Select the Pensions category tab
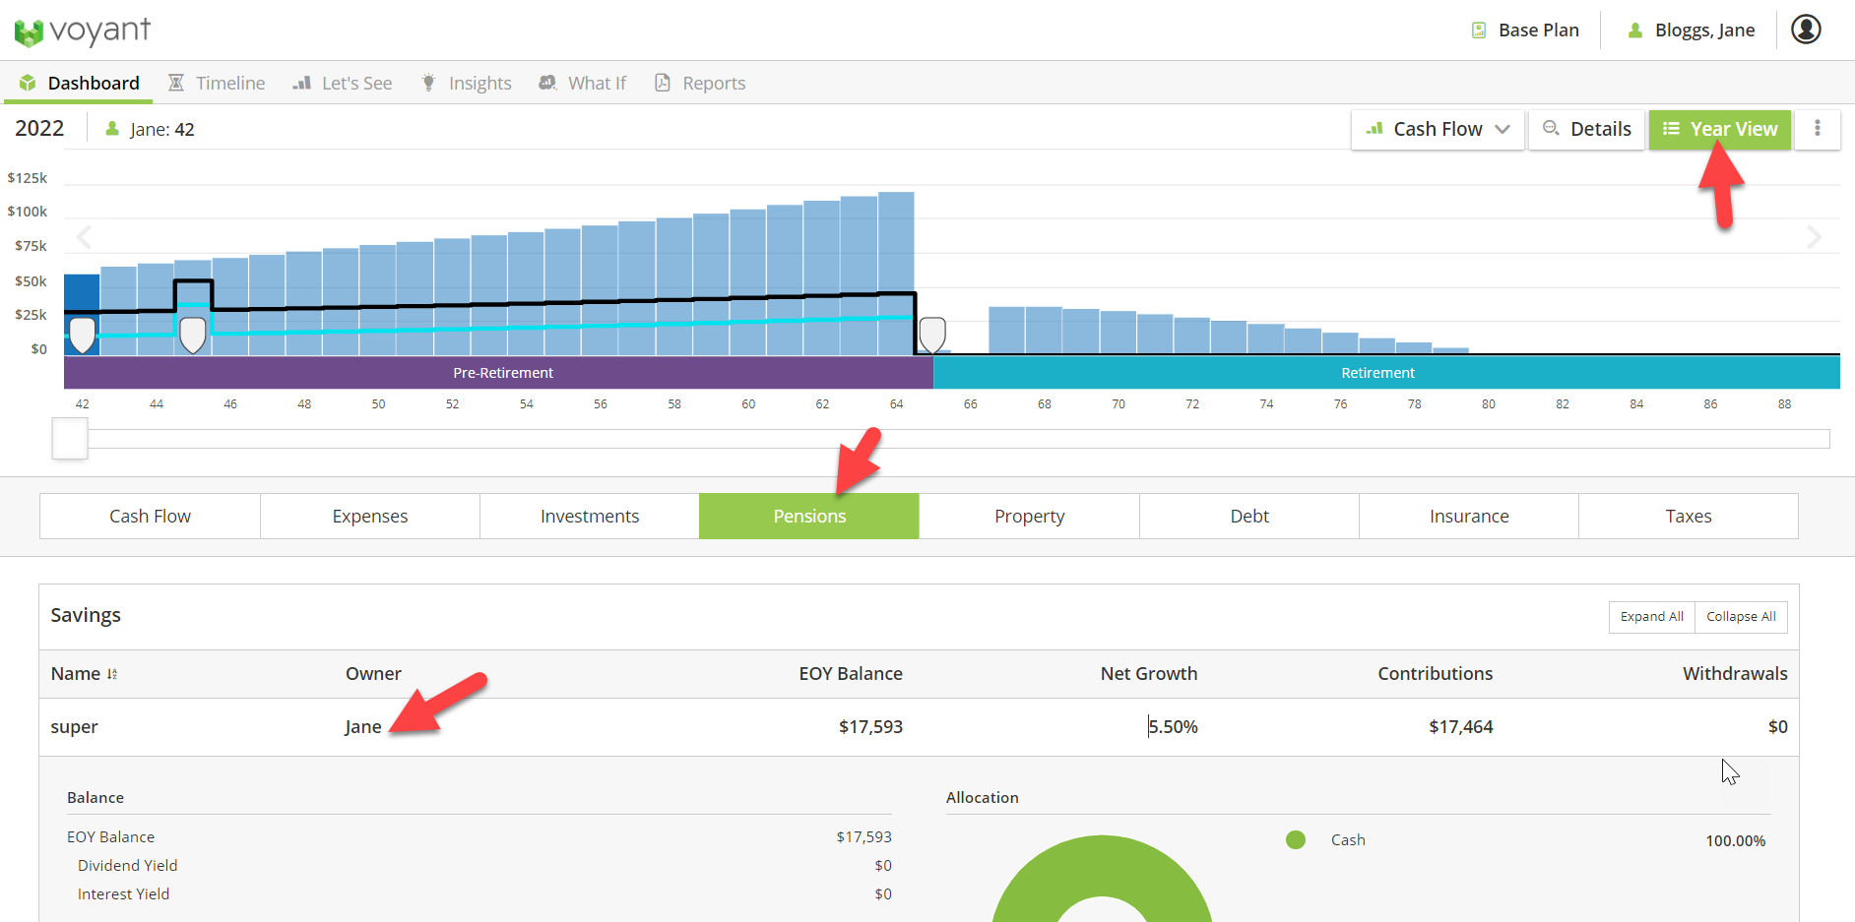Image resolution: width=1855 pixels, height=922 pixels. coord(809,516)
